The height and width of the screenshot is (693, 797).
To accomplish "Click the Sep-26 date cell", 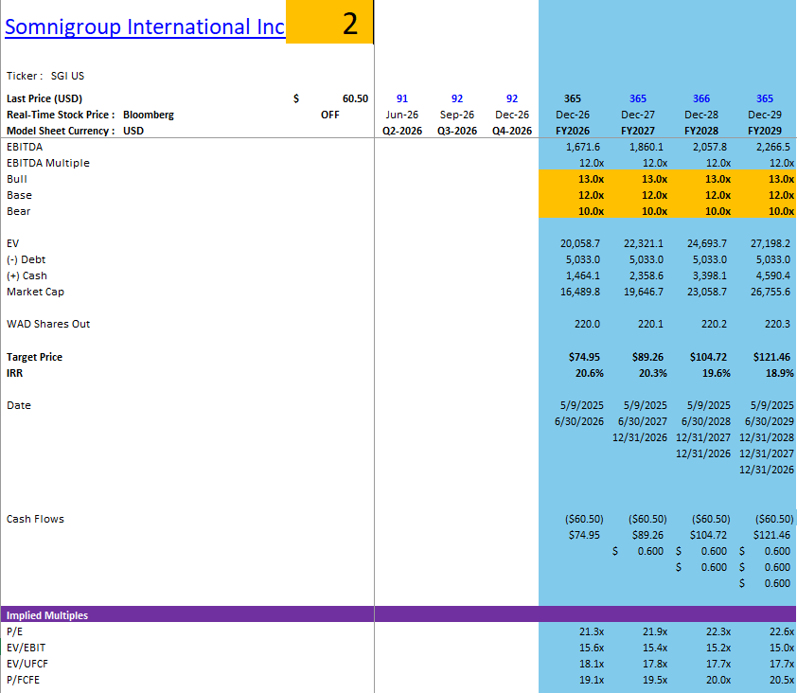I will click(x=457, y=115).
